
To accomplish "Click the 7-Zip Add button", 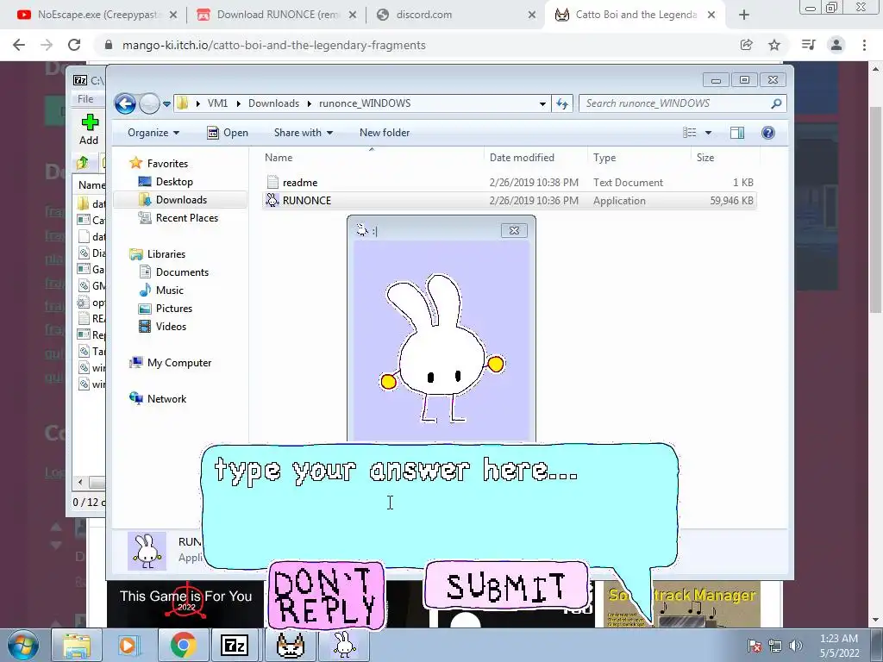I will (x=89, y=129).
